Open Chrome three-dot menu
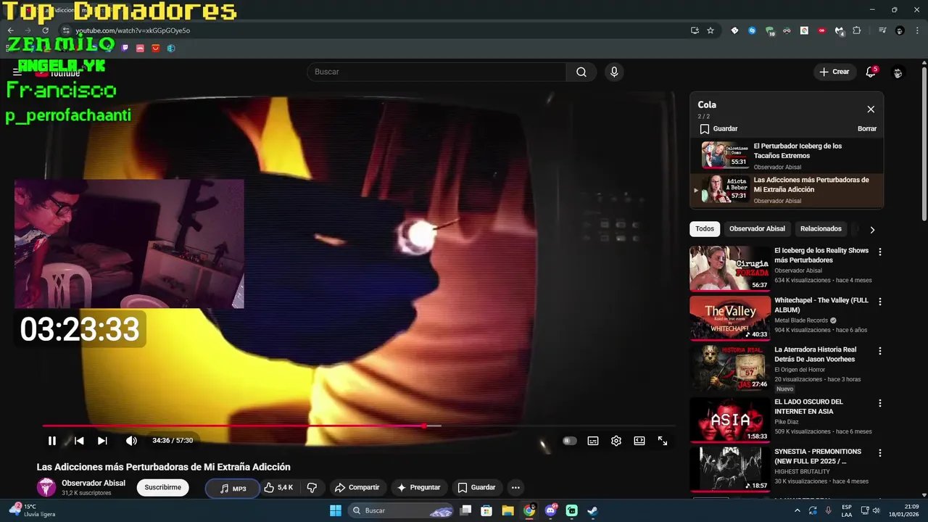 (917, 30)
